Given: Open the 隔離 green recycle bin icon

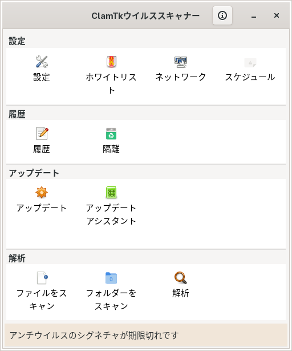Looking at the screenshot, I should point(111,134).
